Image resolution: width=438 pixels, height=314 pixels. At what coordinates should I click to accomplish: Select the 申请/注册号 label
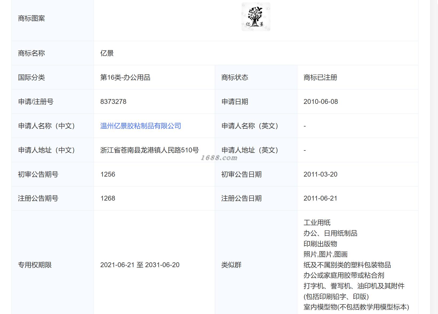(x=36, y=101)
